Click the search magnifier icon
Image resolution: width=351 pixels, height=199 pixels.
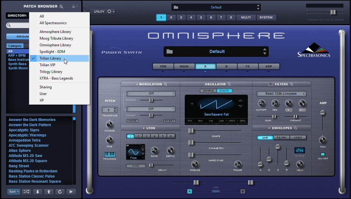(x=9, y=25)
